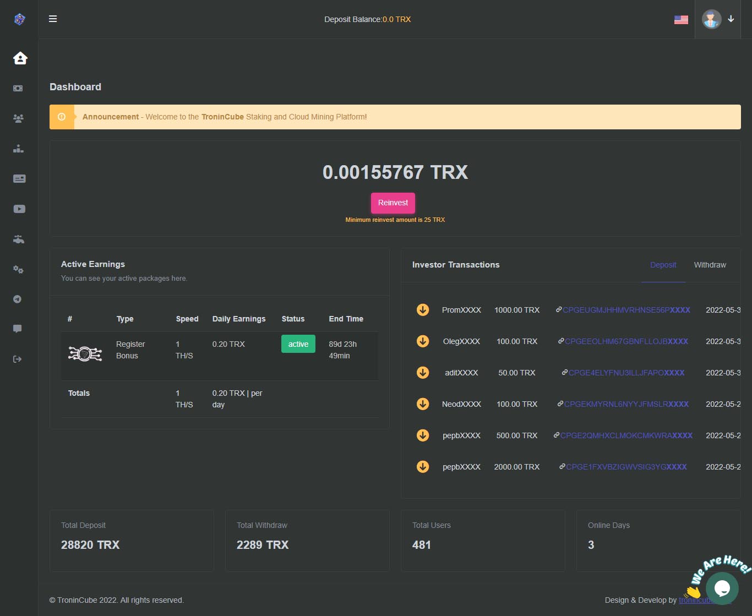This screenshot has height=616, width=752.
Task: Click the YouTube play sidebar icon
Action: pyautogui.click(x=19, y=209)
